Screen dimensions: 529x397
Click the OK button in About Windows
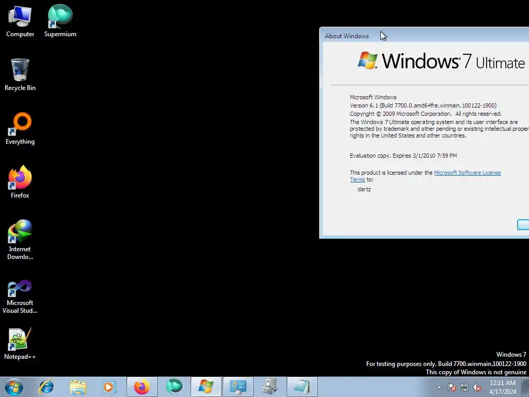click(x=523, y=224)
